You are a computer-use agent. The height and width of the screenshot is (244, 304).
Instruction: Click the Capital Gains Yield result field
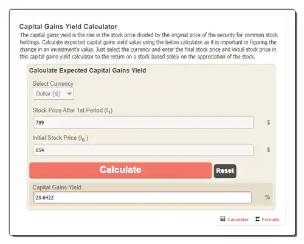coord(142,197)
